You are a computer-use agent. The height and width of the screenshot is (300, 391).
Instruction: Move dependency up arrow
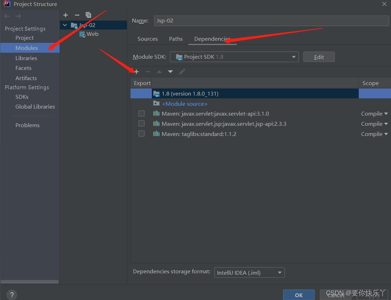click(159, 72)
